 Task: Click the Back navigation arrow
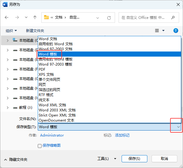7,17
